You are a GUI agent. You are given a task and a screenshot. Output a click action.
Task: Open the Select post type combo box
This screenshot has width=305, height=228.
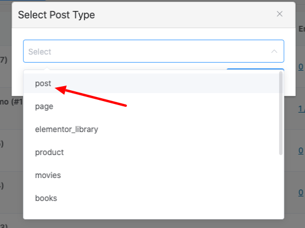point(153,51)
